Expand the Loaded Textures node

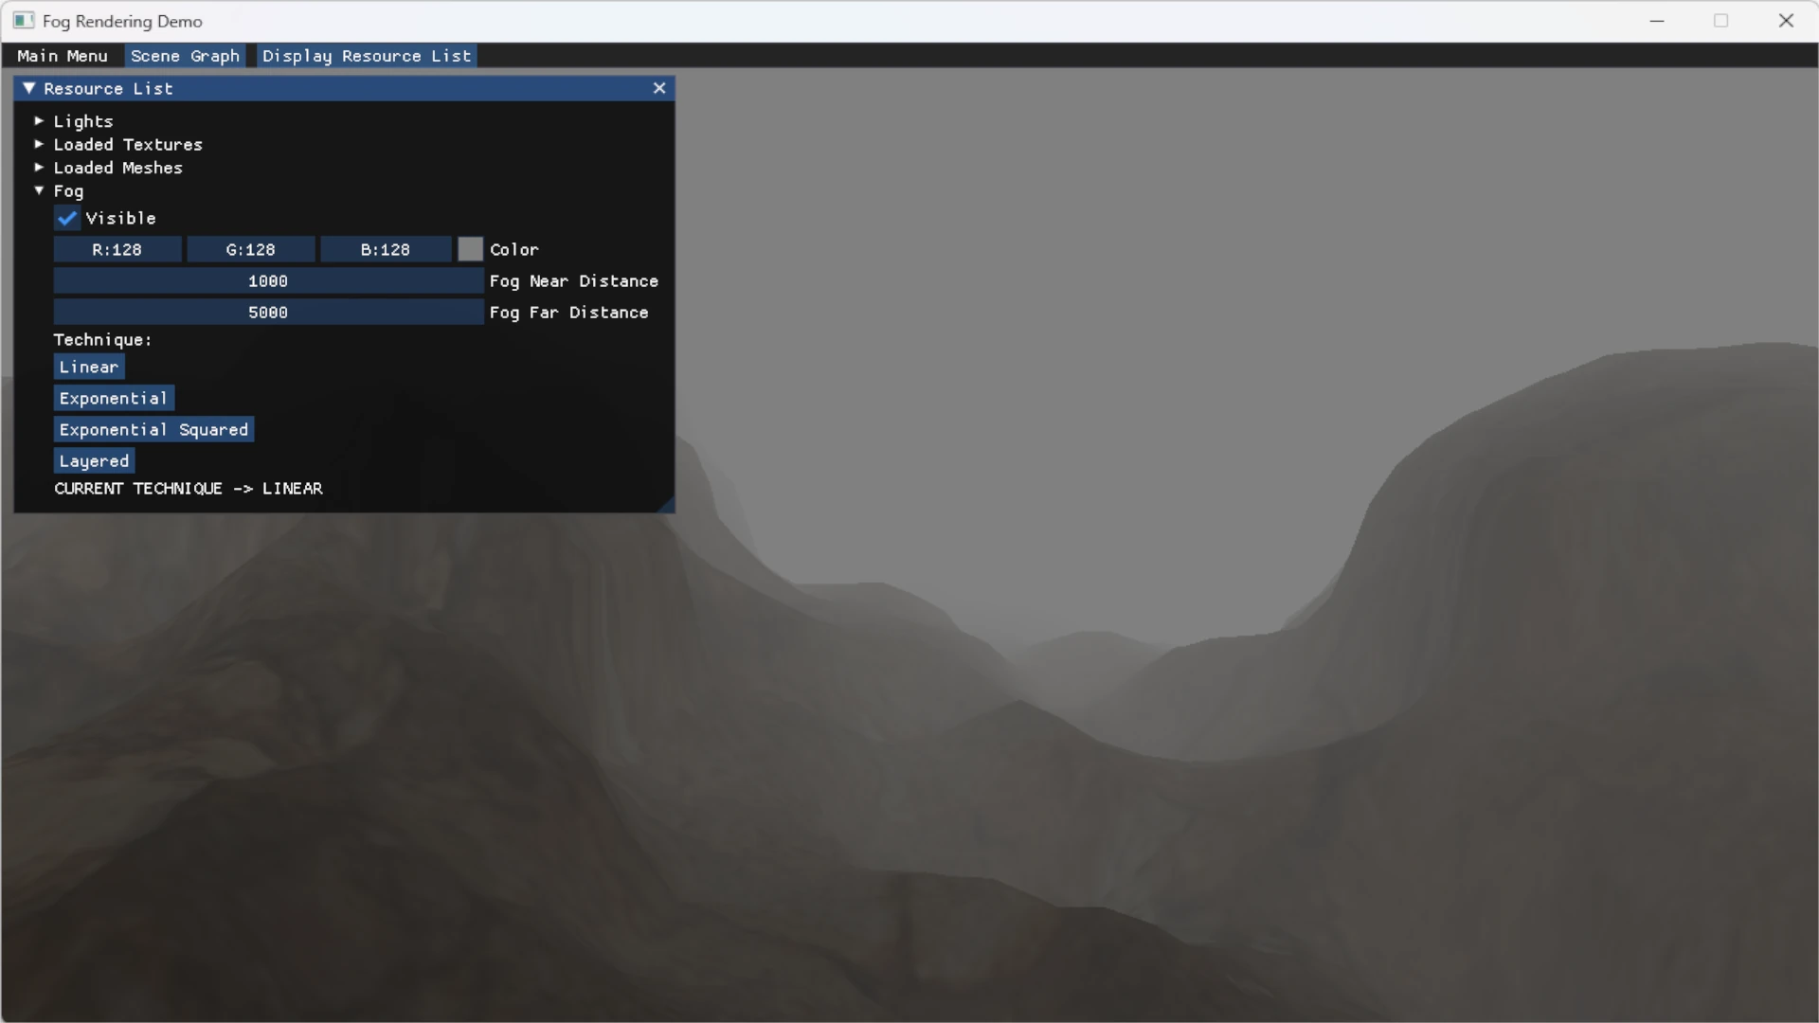(x=39, y=145)
